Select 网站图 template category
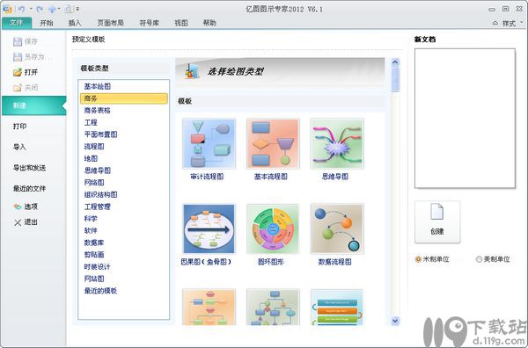 point(94,279)
